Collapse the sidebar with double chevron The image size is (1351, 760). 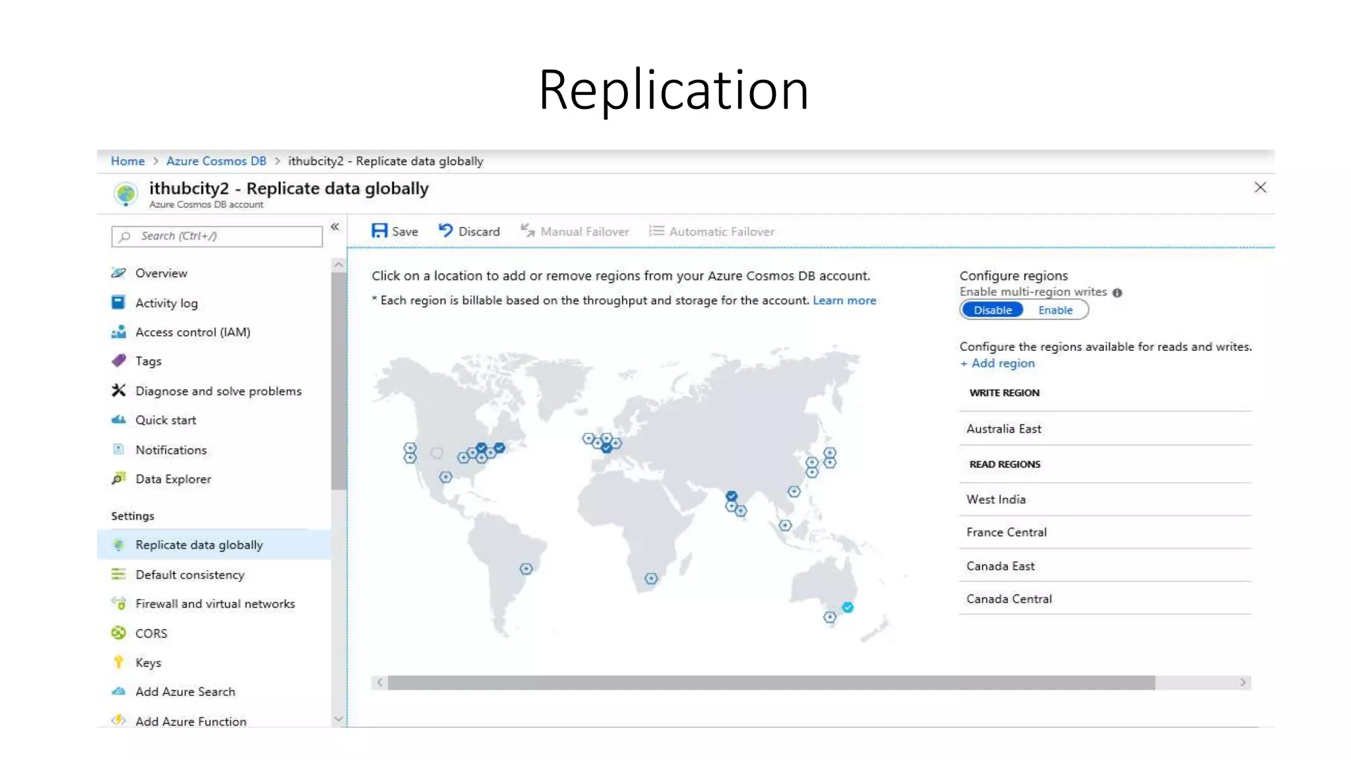pyautogui.click(x=335, y=227)
